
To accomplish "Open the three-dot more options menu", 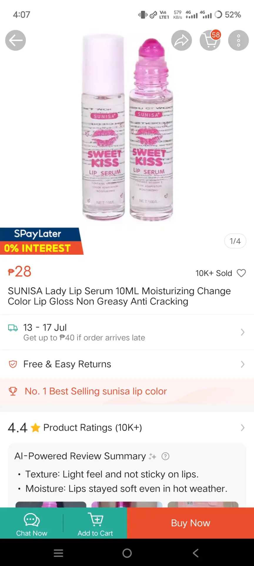I will (x=238, y=40).
